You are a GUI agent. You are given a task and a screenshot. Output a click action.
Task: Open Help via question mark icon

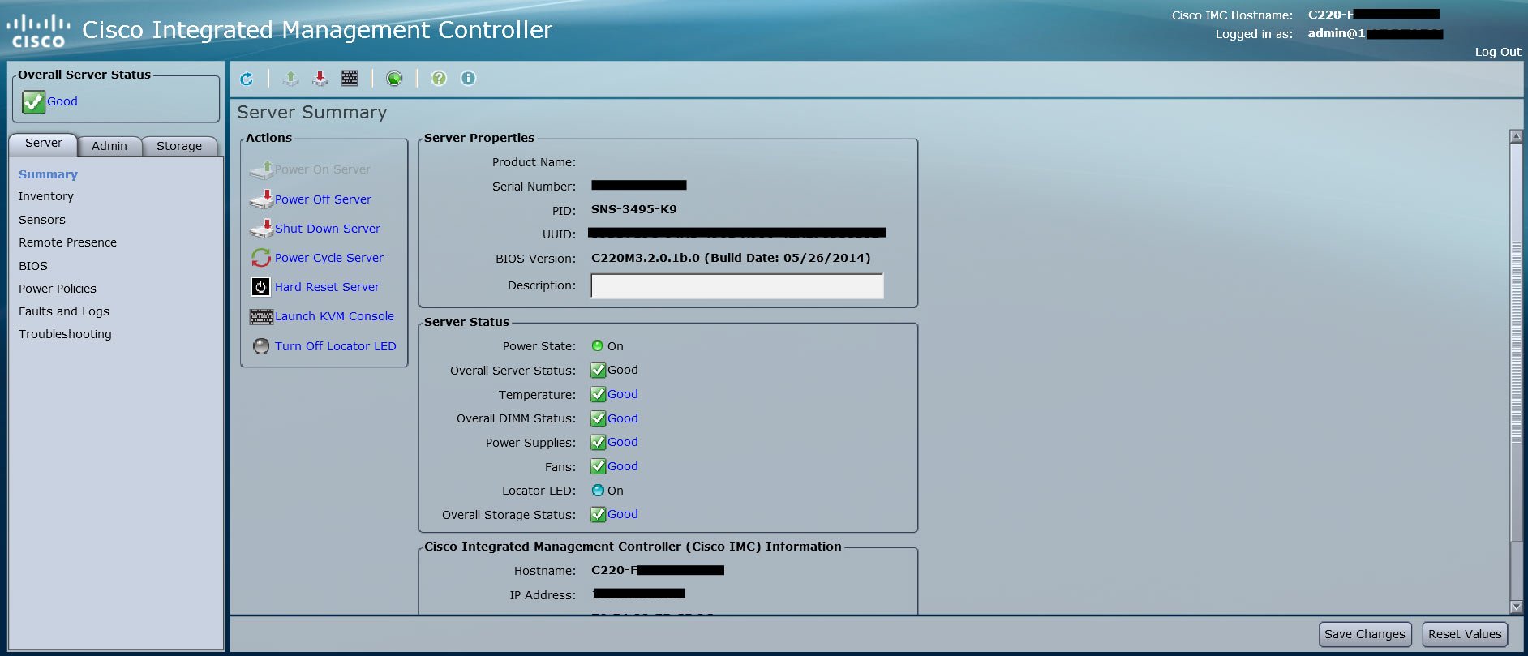pos(439,79)
